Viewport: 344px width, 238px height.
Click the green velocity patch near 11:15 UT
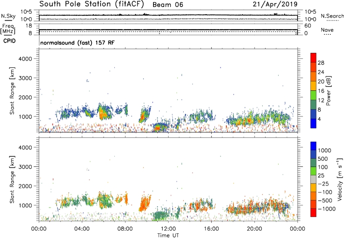(161, 215)
